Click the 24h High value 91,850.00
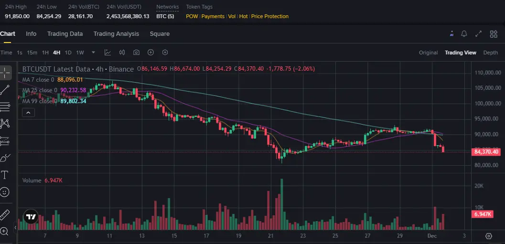Image resolution: width=505 pixels, height=244 pixels. (x=17, y=16)
